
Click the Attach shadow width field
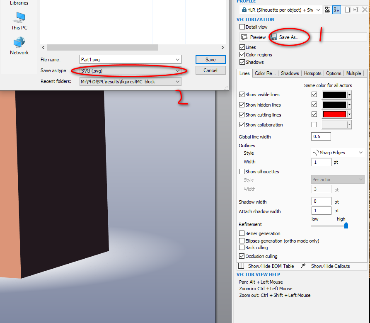[x=322, y=211]
